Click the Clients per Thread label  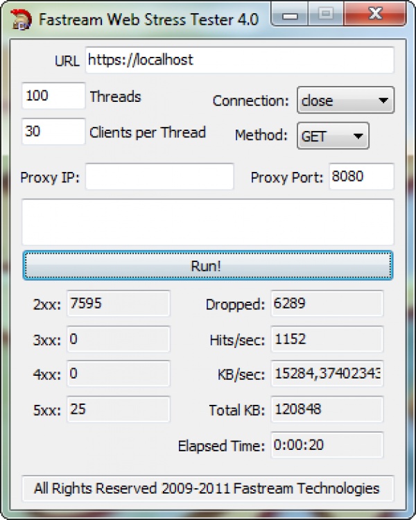pos(148,132)
